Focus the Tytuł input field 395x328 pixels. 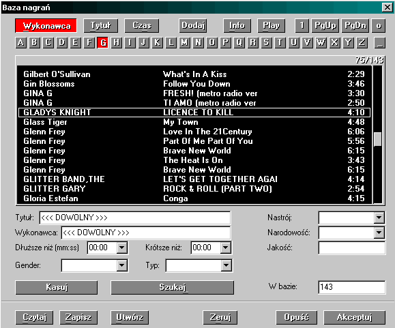point(135,218)
